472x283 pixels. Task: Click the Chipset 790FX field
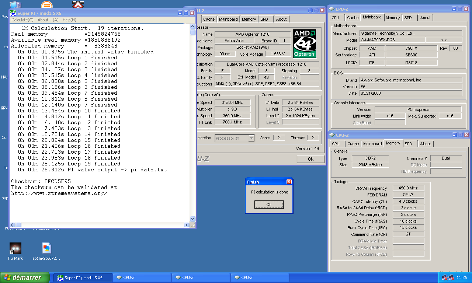(x=412, y=48)
